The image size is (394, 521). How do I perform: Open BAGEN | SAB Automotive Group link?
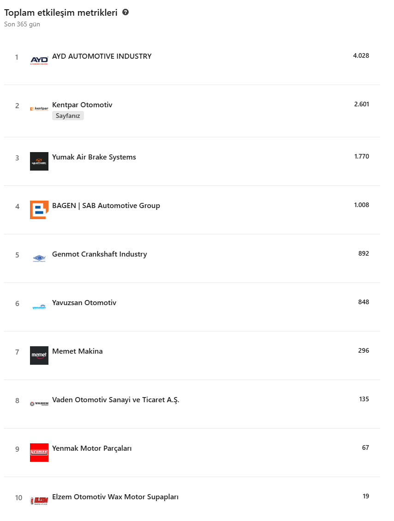[106, 206]
